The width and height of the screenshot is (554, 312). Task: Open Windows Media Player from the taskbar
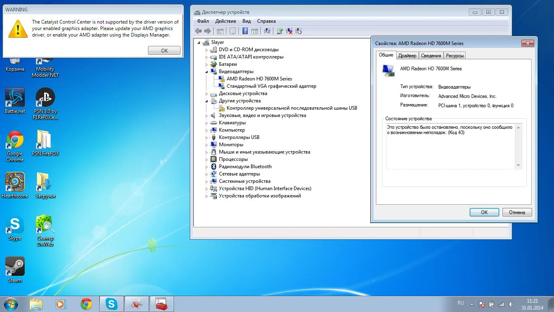point(61,304)
